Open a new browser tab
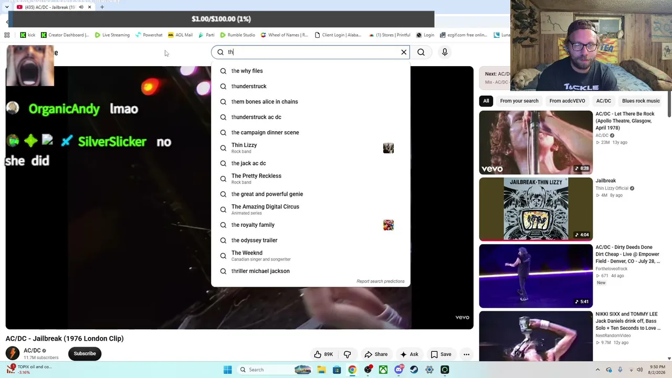The width and height of the screenshot is (672, 378). click(x=102, y=7)
